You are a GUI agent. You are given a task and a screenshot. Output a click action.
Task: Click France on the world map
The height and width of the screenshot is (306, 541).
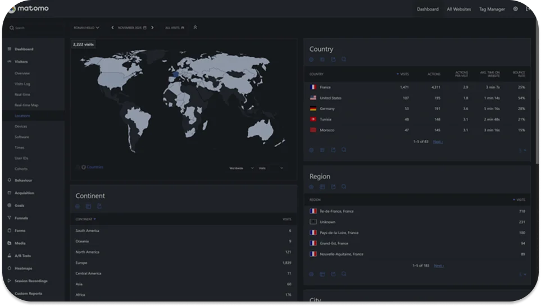(x=176, y=75)
